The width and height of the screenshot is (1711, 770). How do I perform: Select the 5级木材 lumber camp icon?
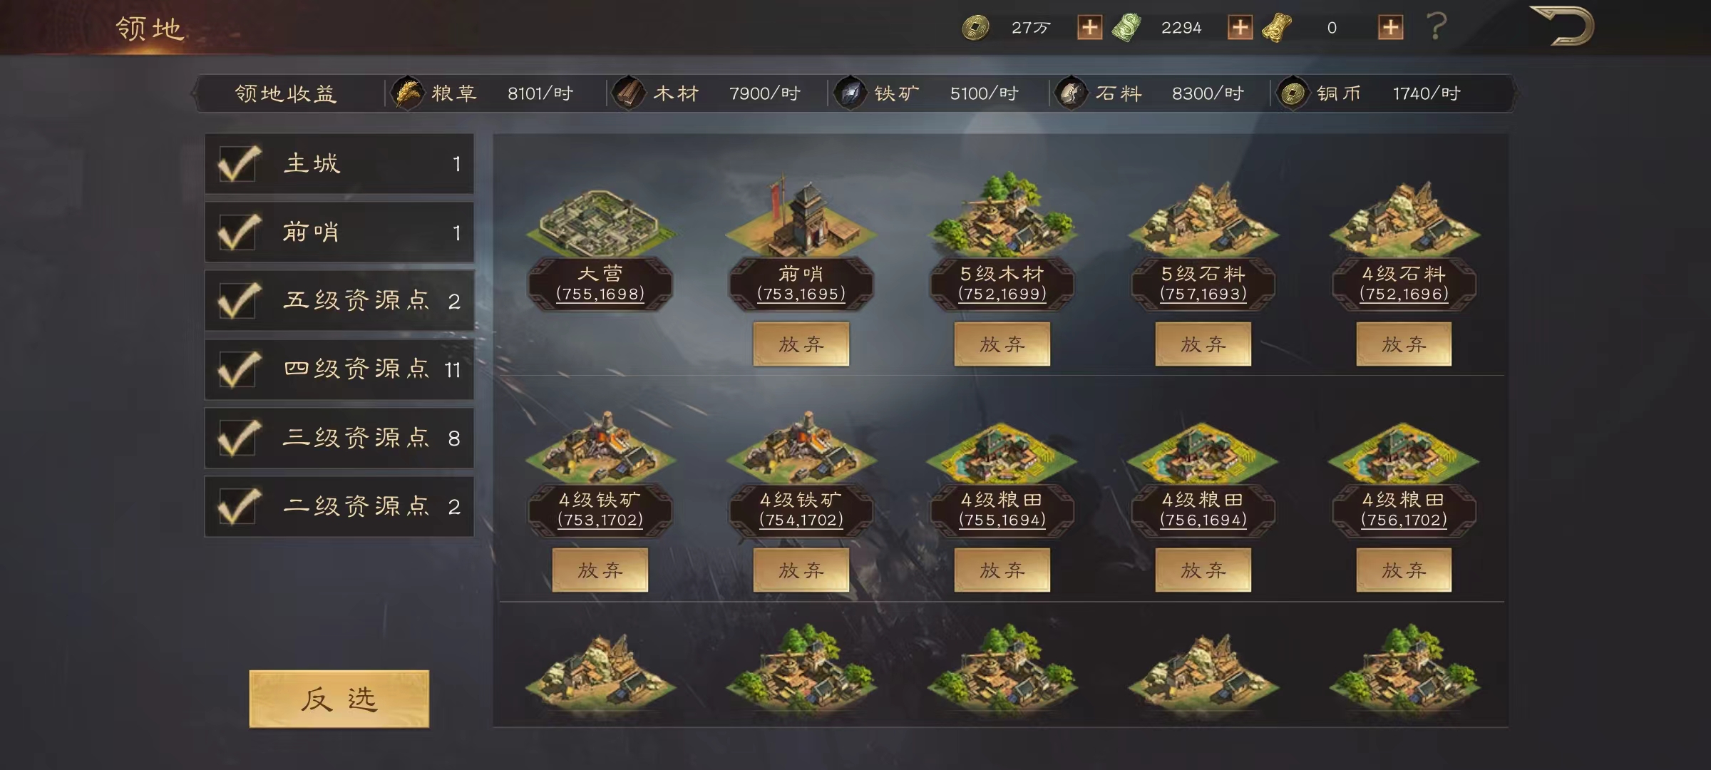point(1002,214)
